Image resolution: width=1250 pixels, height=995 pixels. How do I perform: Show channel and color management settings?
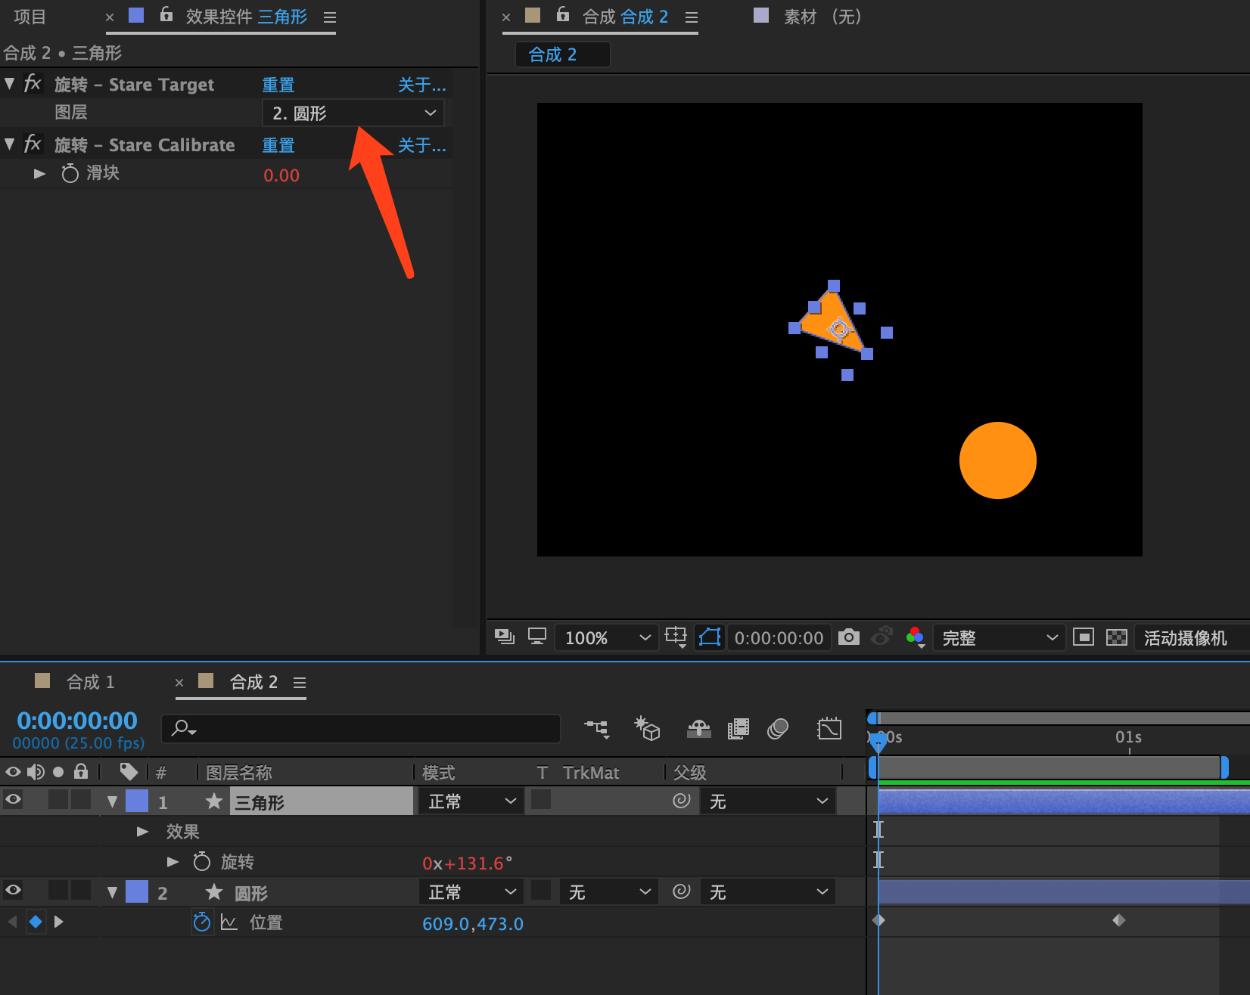916,637
